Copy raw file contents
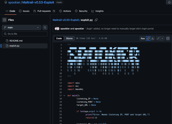 pos(148,38)
